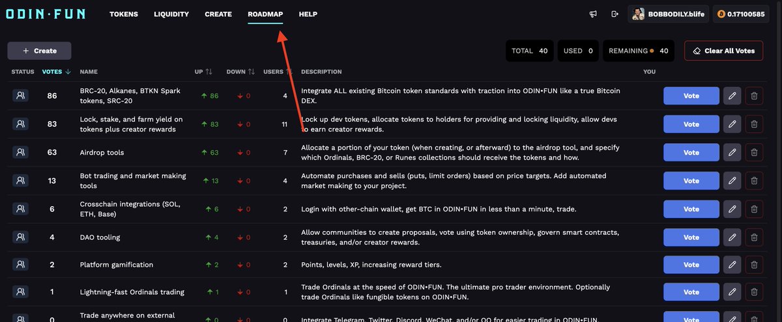Click the + Create button
Image resolution: width=782 pixels, height=322 pixels.
pos(39,51)
